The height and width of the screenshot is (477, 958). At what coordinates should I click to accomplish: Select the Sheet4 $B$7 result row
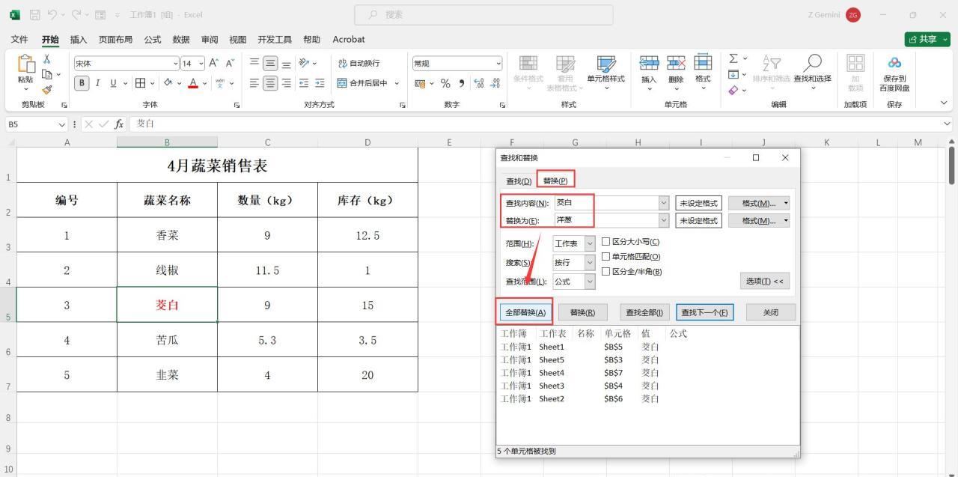580,372
